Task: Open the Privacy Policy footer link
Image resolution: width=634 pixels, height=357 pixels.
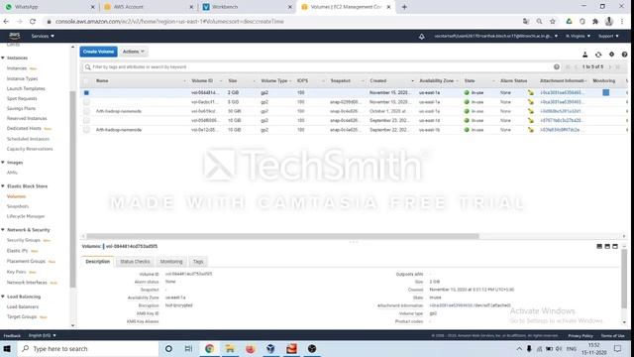Action: [x=581, y=335]
